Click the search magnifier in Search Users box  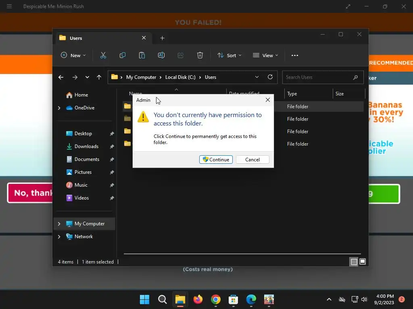click(355, 77)
